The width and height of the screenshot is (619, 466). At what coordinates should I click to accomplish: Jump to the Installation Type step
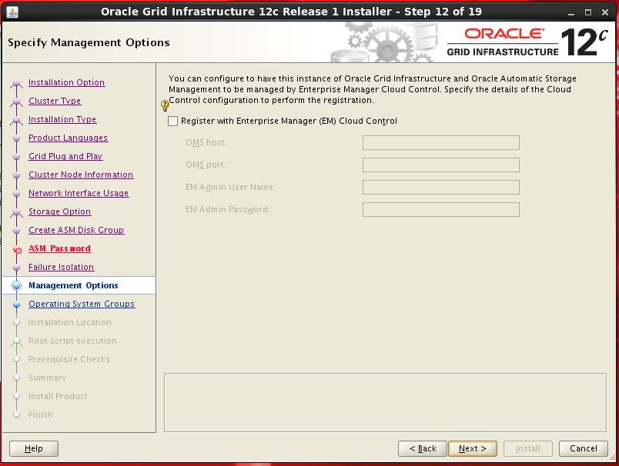[62, 119]
